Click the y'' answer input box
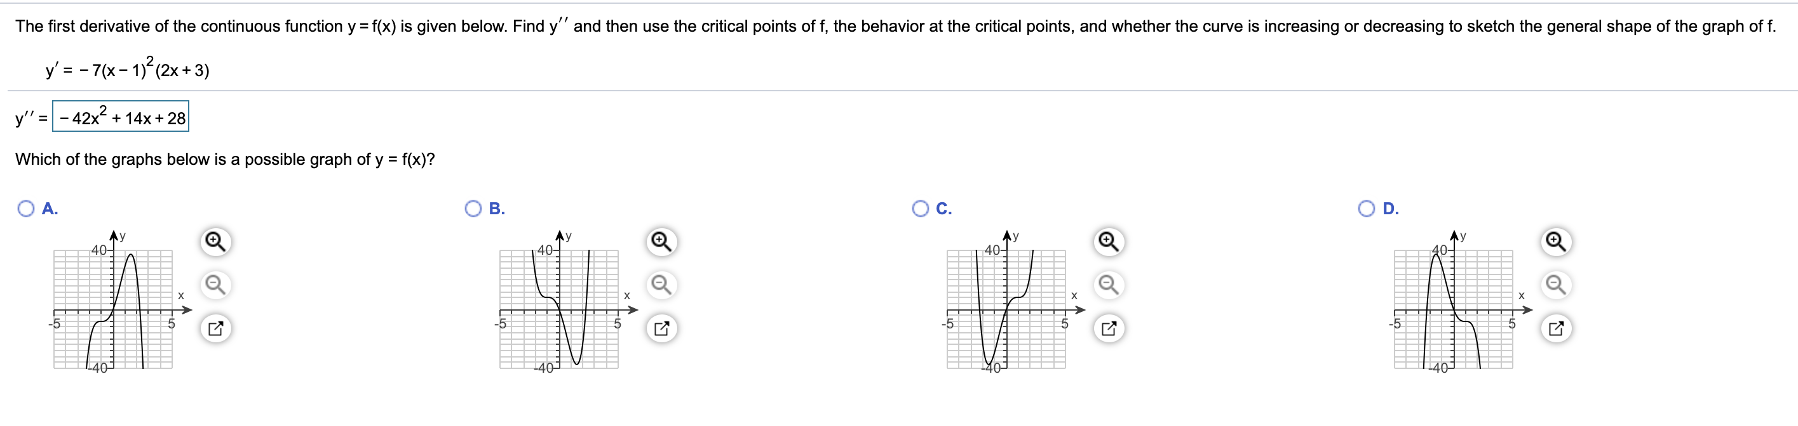1798x426 pixels. click(x=119, y=115)
